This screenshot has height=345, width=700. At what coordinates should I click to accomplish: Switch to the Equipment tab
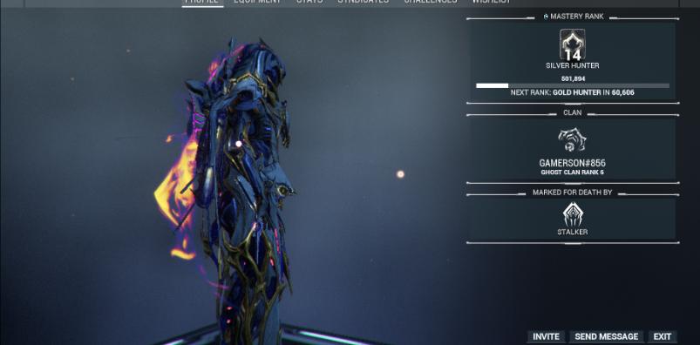(257, 2)
